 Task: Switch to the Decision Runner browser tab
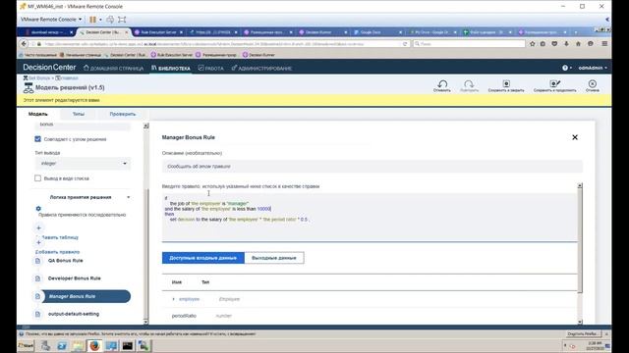coord(323,32)
